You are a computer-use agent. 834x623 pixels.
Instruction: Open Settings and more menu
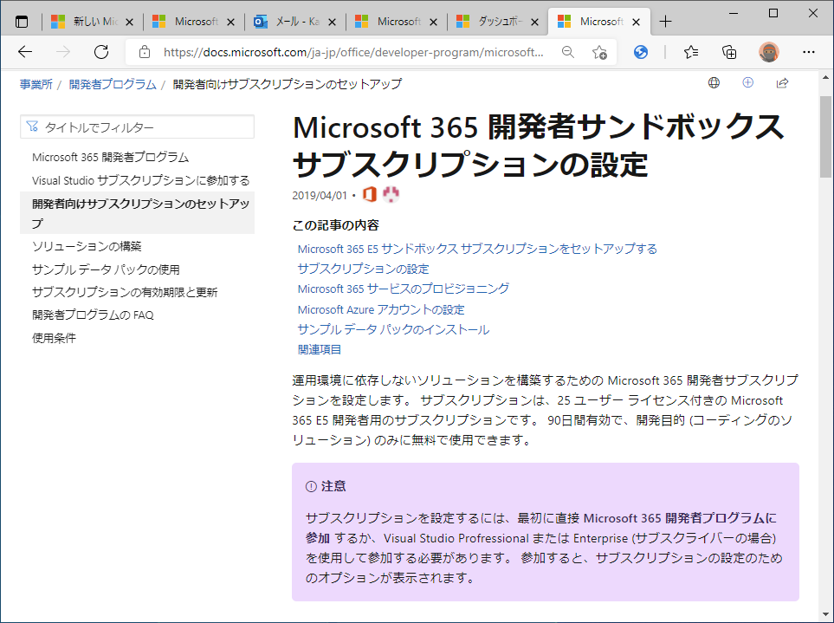809,52
